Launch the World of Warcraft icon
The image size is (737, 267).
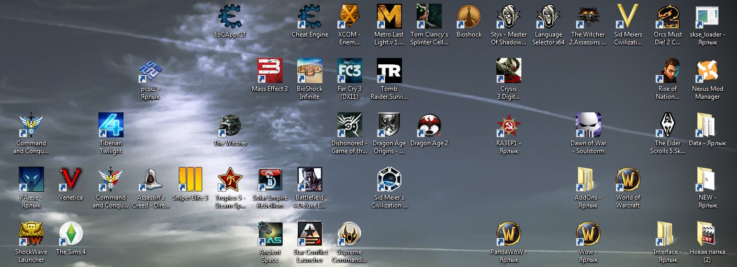628,180
